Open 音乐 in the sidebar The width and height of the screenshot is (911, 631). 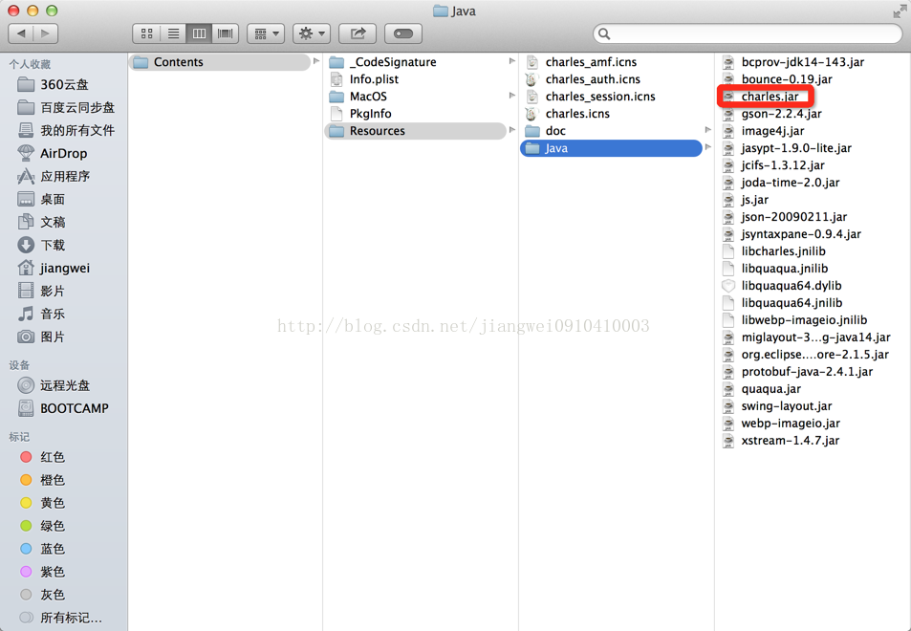point(41,315)
